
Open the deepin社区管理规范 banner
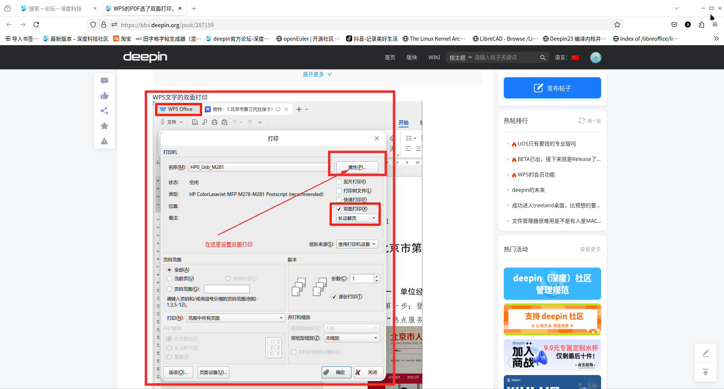click(x=552, y=284)
